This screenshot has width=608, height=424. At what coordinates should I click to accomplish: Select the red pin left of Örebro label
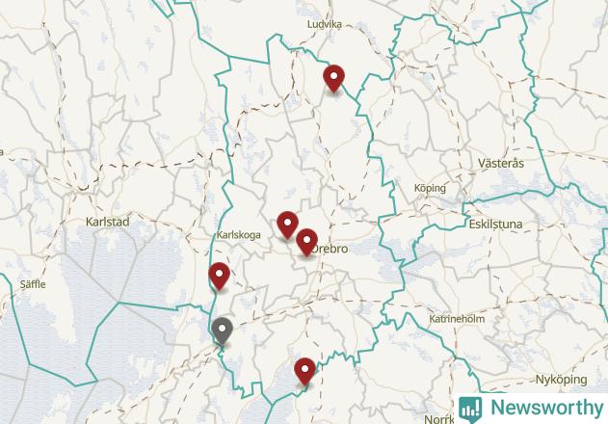click(x=306, y=242)
